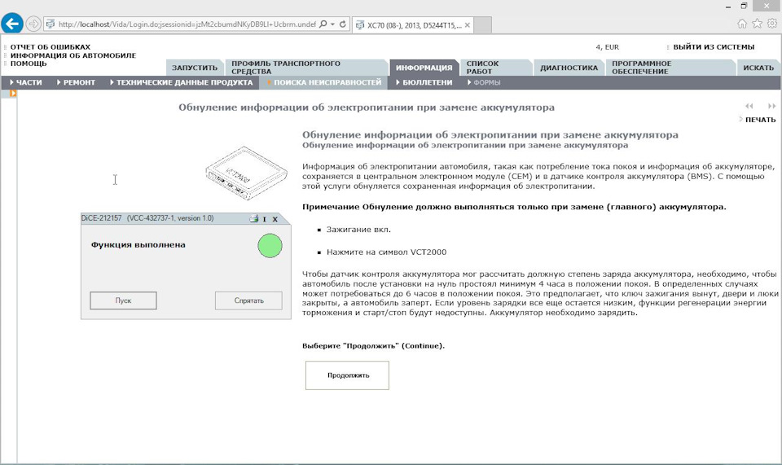Switch to the ДИАГНОСТИКА tab
Image resolution: width=782 pixels, height=465 pixels.
(x=569, y=68)
